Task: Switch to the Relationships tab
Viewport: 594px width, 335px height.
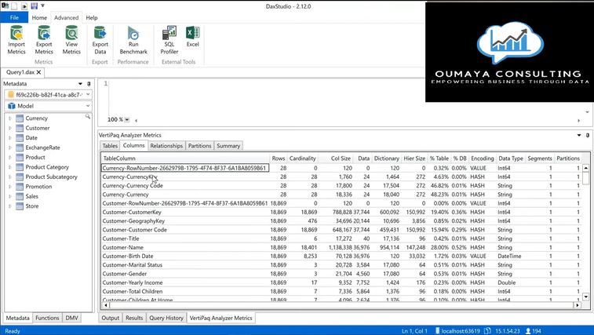Action: (166, 146)
